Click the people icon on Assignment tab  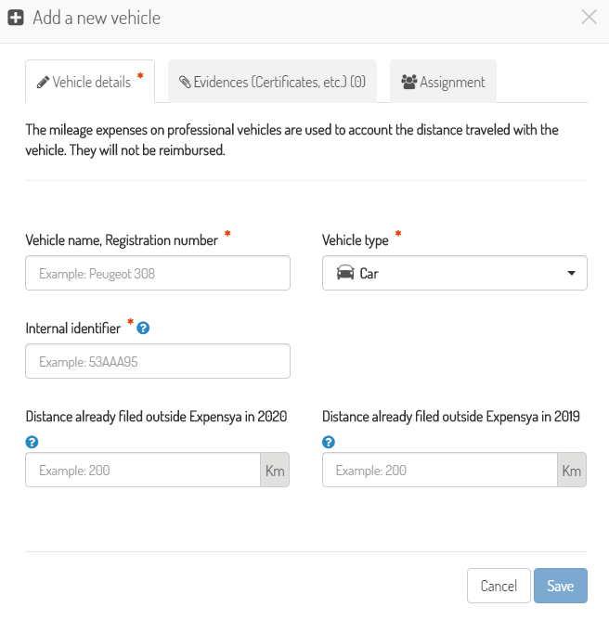[x=408, y=82]
